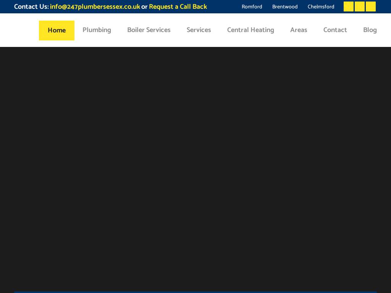Navigate to the Contact page
Viewport: 391px width, 293px height.
tap(335, 30)
